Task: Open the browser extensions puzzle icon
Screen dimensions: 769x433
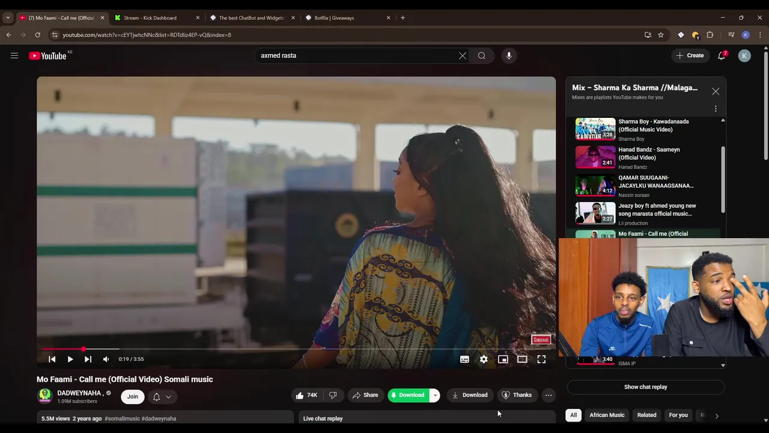Action: pyautogui.click(x=710, y=35)
